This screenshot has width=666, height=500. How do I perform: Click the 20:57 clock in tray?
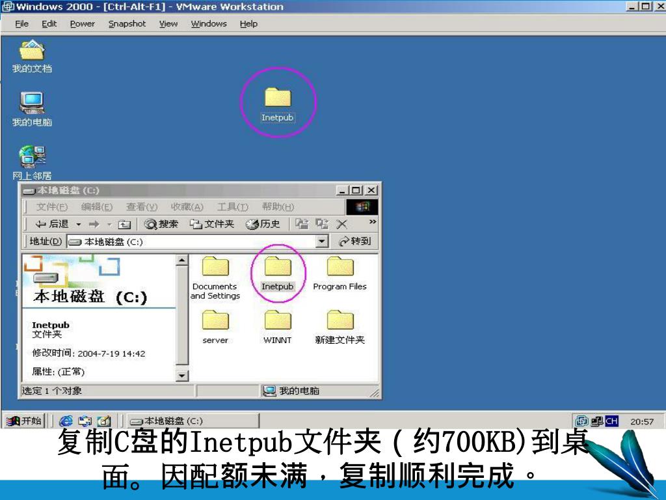click(x=642, y=421)
